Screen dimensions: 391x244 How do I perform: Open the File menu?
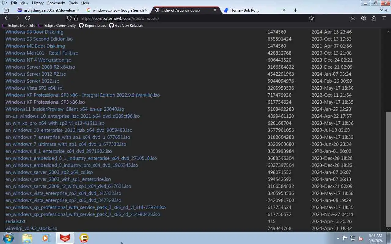tap(5, 3)
